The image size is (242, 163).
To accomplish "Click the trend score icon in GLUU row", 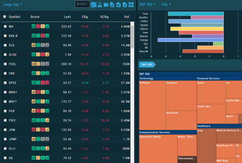I will [33, 54].
